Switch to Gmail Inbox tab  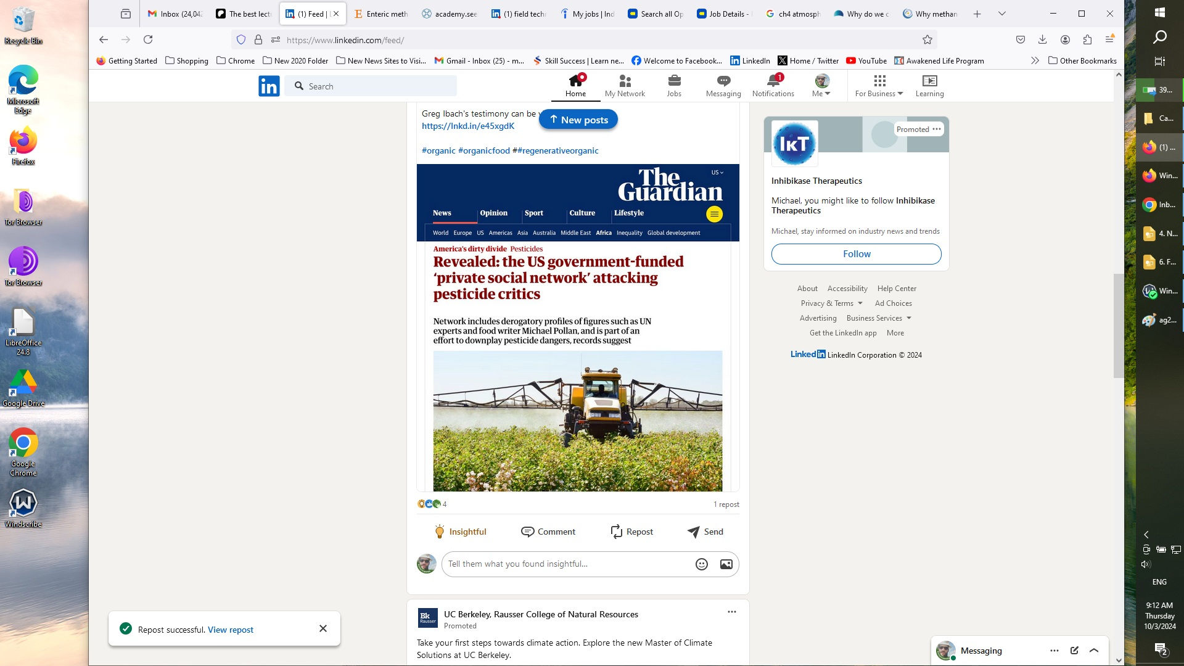tap(175, 14)
